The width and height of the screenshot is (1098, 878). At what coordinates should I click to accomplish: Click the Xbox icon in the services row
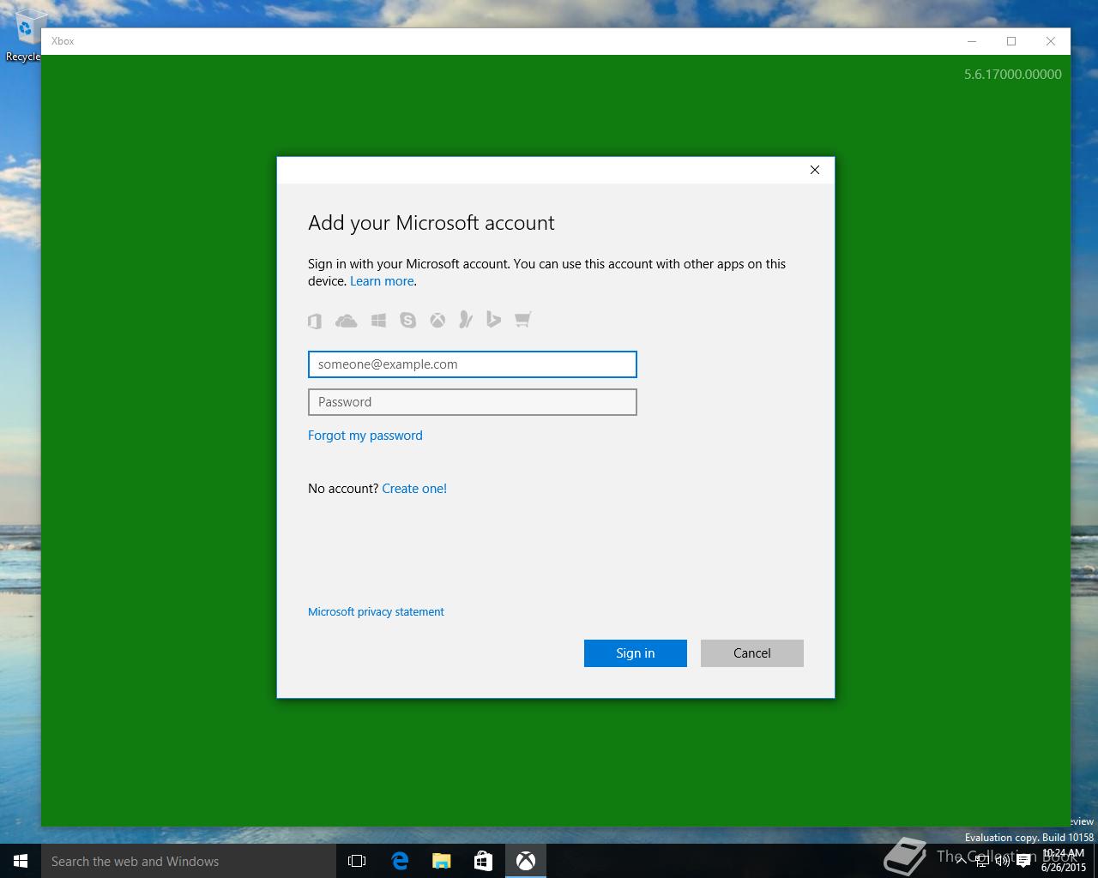[x=437, y=321]
